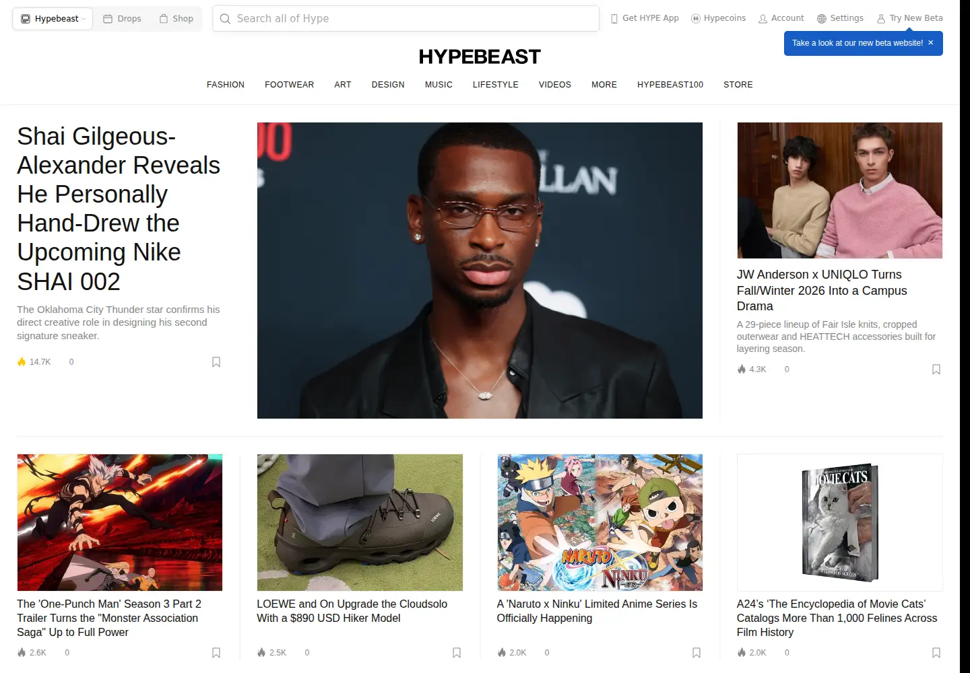Screen dimensions: 970x673
Task: Open the Naruto x Ninku thumbnail
Action: [600, 522]
